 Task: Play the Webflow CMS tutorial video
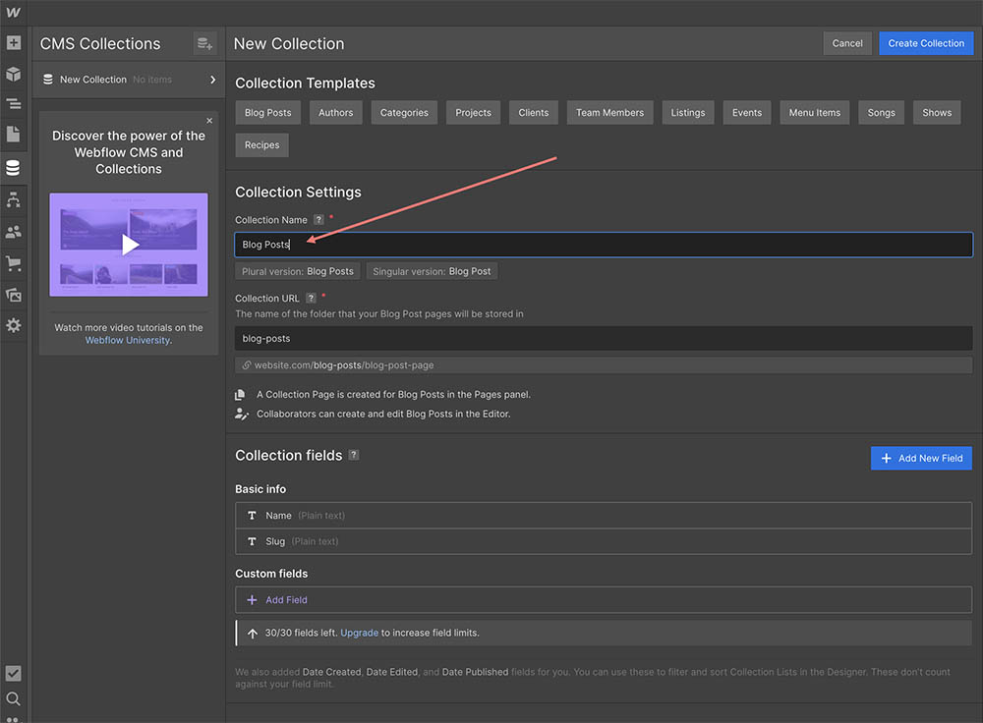point(129,245)
